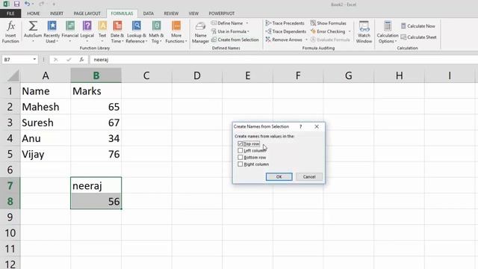Click Trace Dependents
This screenshot has height=269, width=478.
pyautogui.click(x=285, y=31)
